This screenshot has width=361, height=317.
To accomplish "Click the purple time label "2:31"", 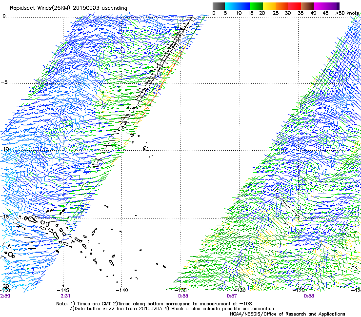I will 65,296.
